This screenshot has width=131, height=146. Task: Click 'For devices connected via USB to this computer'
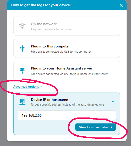coord(61,52)
